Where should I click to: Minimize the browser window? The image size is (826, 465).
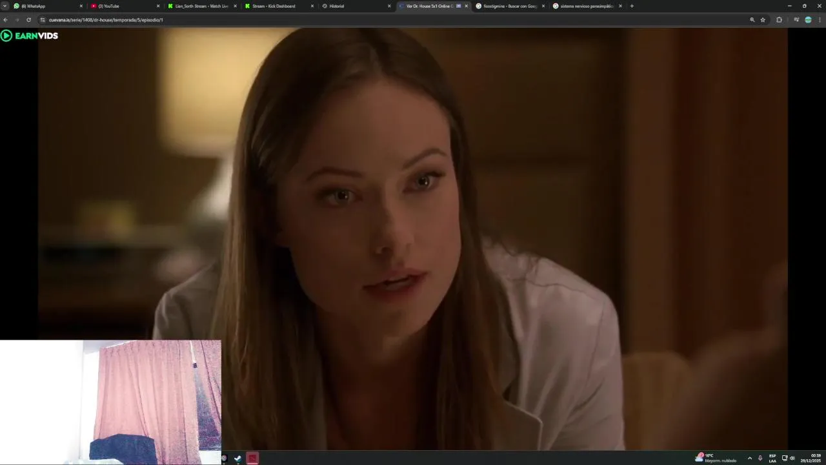[789, 6]
